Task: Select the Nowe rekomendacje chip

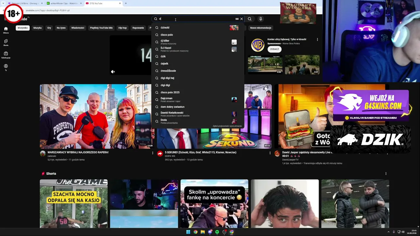Action: (261, 28)
